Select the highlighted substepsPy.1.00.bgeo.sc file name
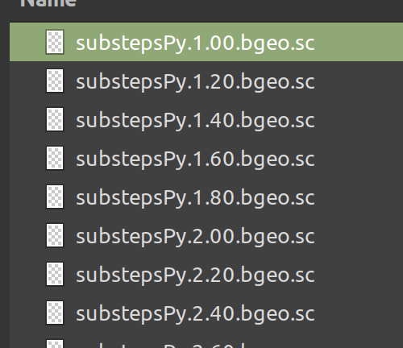The image size is (403, 348). [x=195, y=43]
